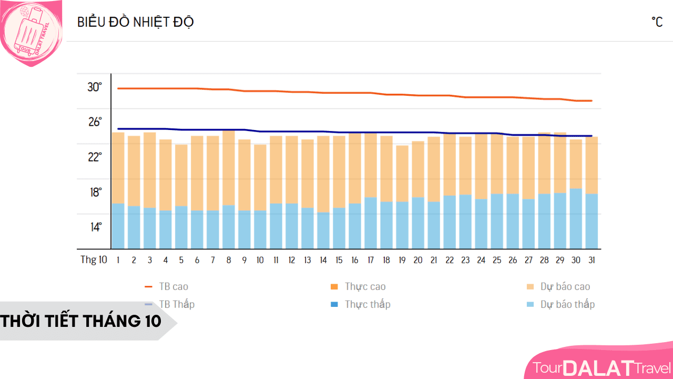Click the 14° y-axis label
The width and height of the screenshot is (673, 379).
pyautogui.click(x=95, y=227)
